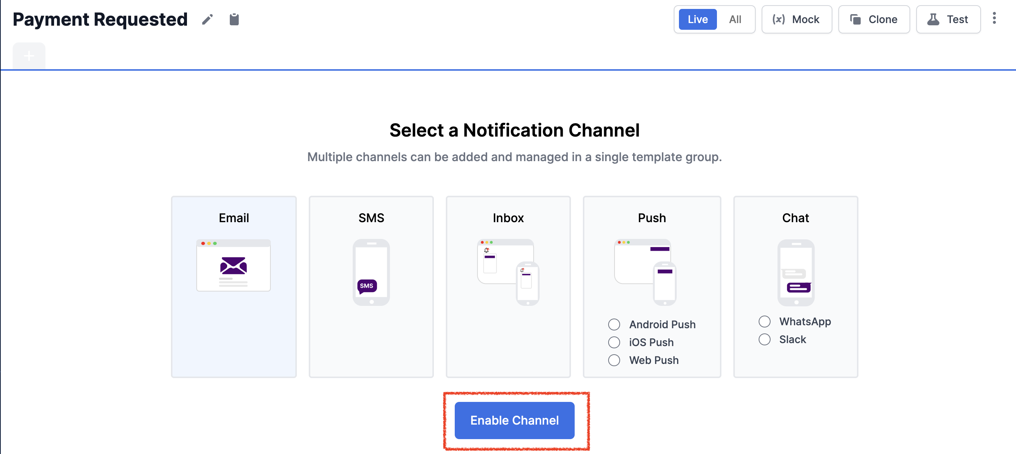
Task: Click the Inbox devices illustration
Action: (x=508, y=272)
